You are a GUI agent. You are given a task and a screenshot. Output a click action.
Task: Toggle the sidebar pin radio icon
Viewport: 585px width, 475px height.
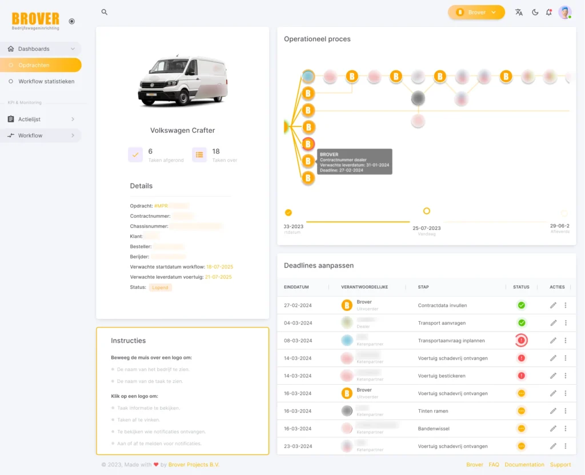pos(71,21)
